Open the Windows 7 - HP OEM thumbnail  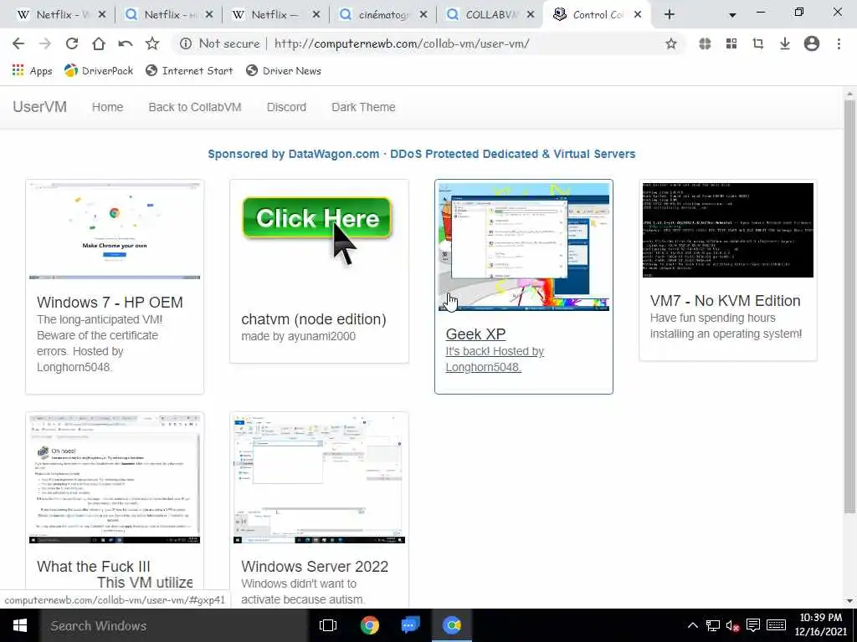point(115,231)
